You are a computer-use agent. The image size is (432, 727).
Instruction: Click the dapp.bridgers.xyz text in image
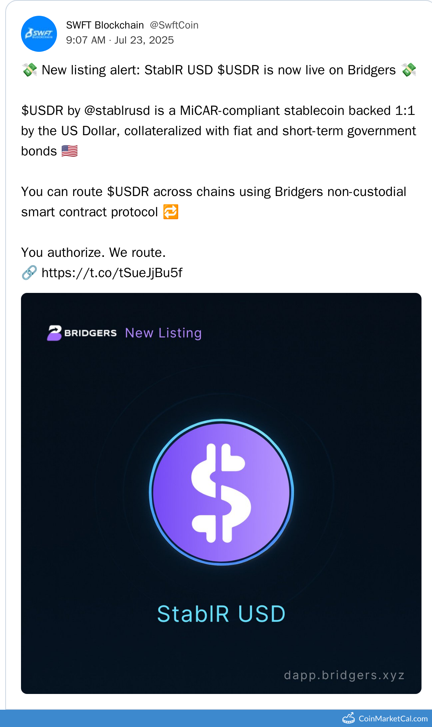coord(344,675)
